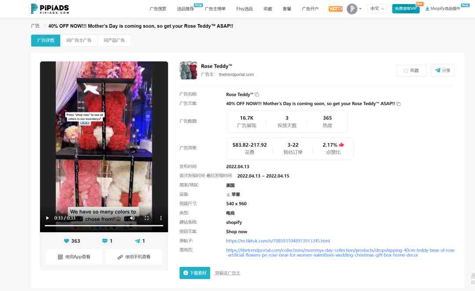Screen dimensions: 475x291
Task: Open the TikTok original post link
Action: coord(278,241)
